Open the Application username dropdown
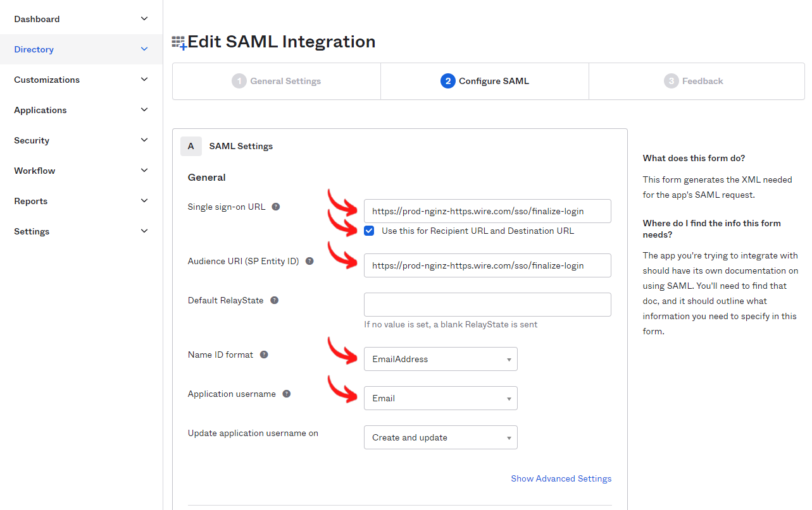Screen dimensions: 812x510 point(440,398)
